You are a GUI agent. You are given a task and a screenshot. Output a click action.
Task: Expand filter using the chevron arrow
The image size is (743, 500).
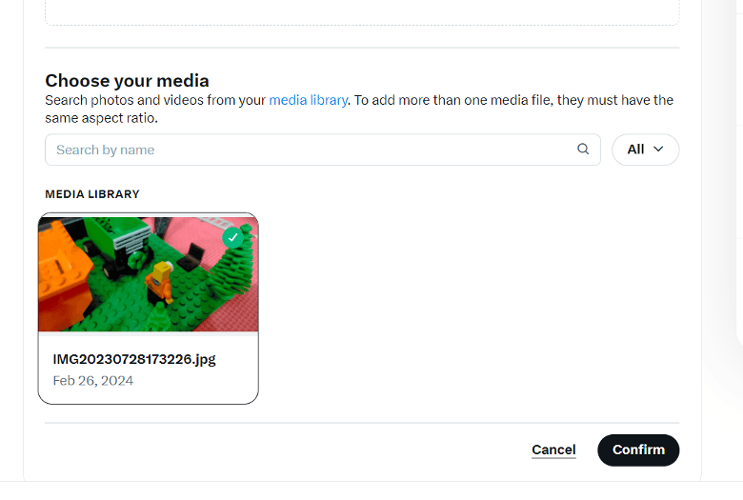pyautogui.click(x=658, y=150)
